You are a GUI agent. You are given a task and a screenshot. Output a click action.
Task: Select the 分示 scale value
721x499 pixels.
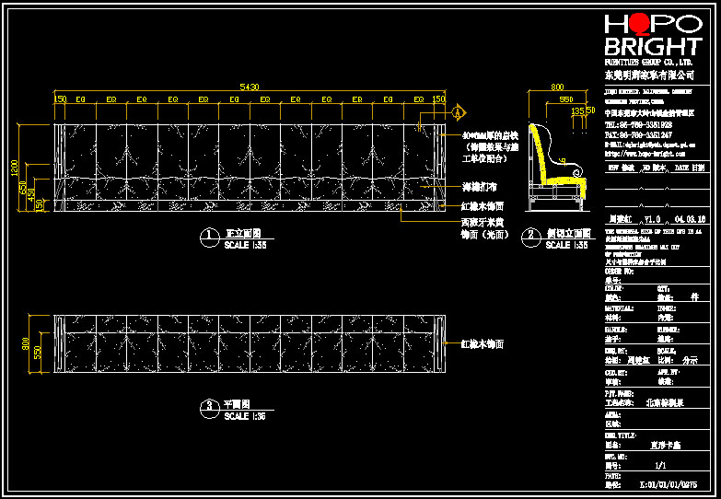click(x=690, y=361)
